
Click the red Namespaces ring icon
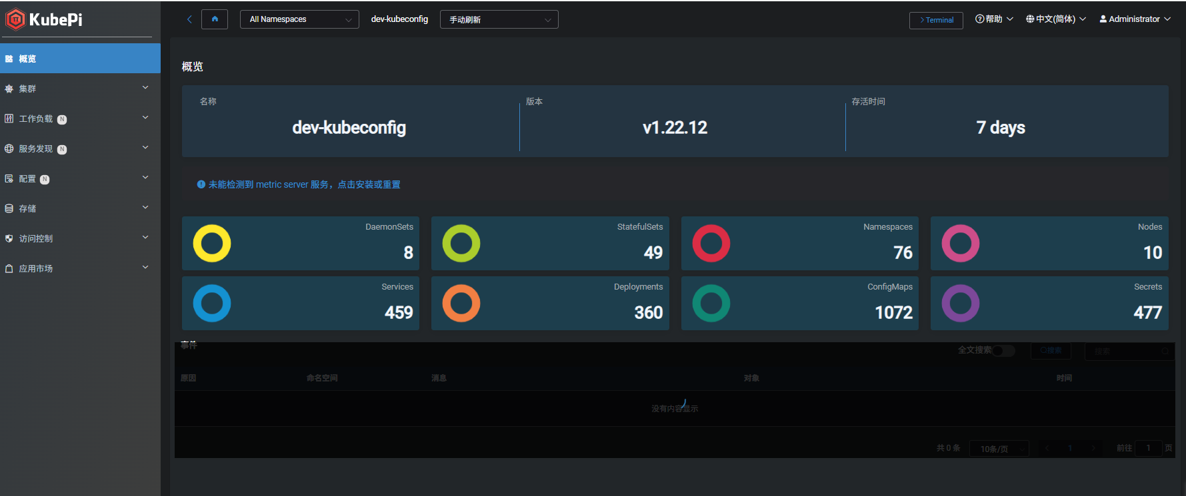click(x=711, y=244)
